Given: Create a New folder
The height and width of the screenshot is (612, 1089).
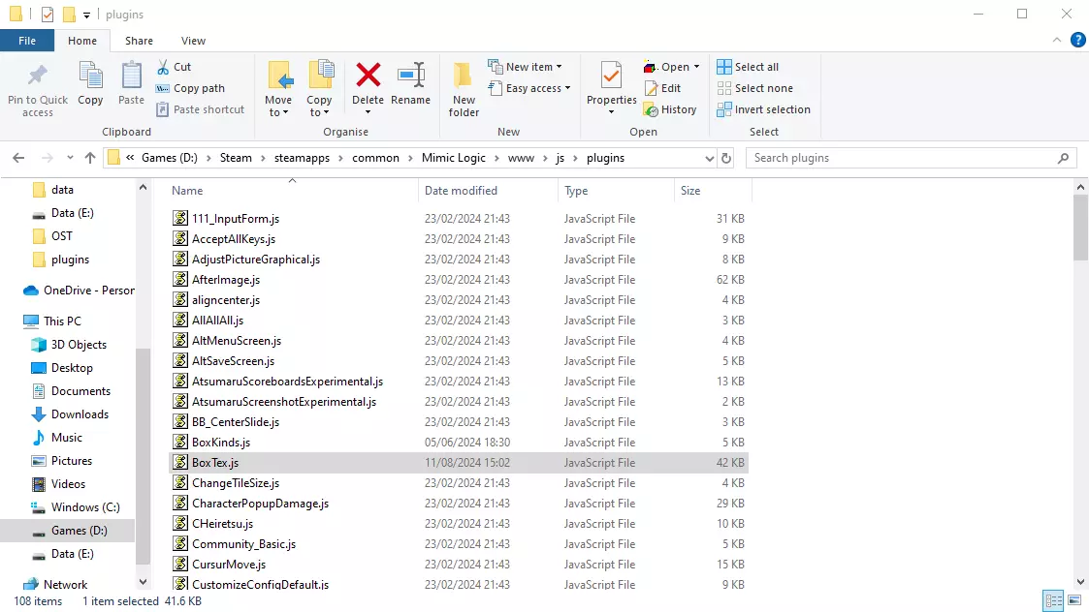Looking at the screenshot, I should click(464, 89).
